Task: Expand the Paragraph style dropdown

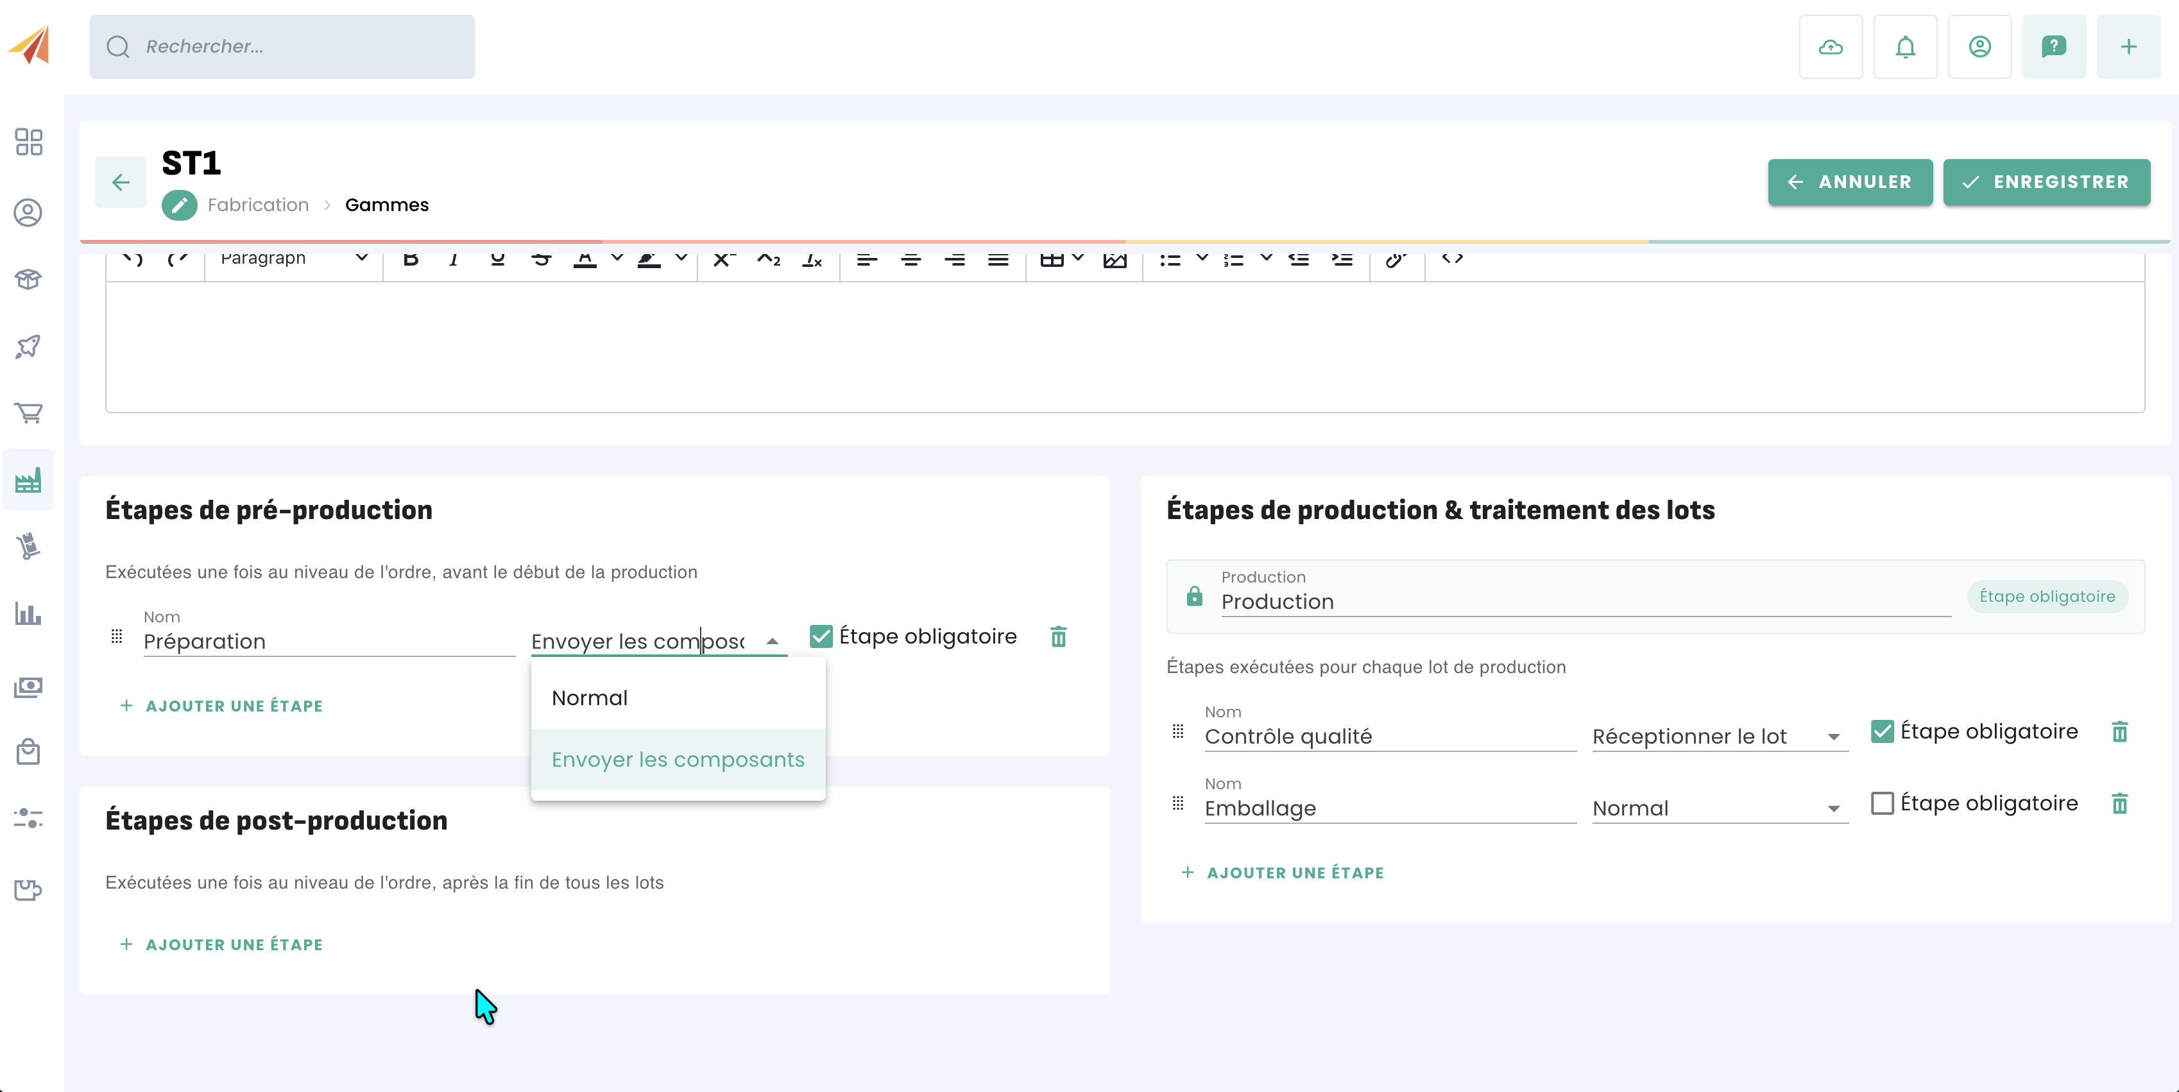Action: pyautogui.click(x=293, y=258)
